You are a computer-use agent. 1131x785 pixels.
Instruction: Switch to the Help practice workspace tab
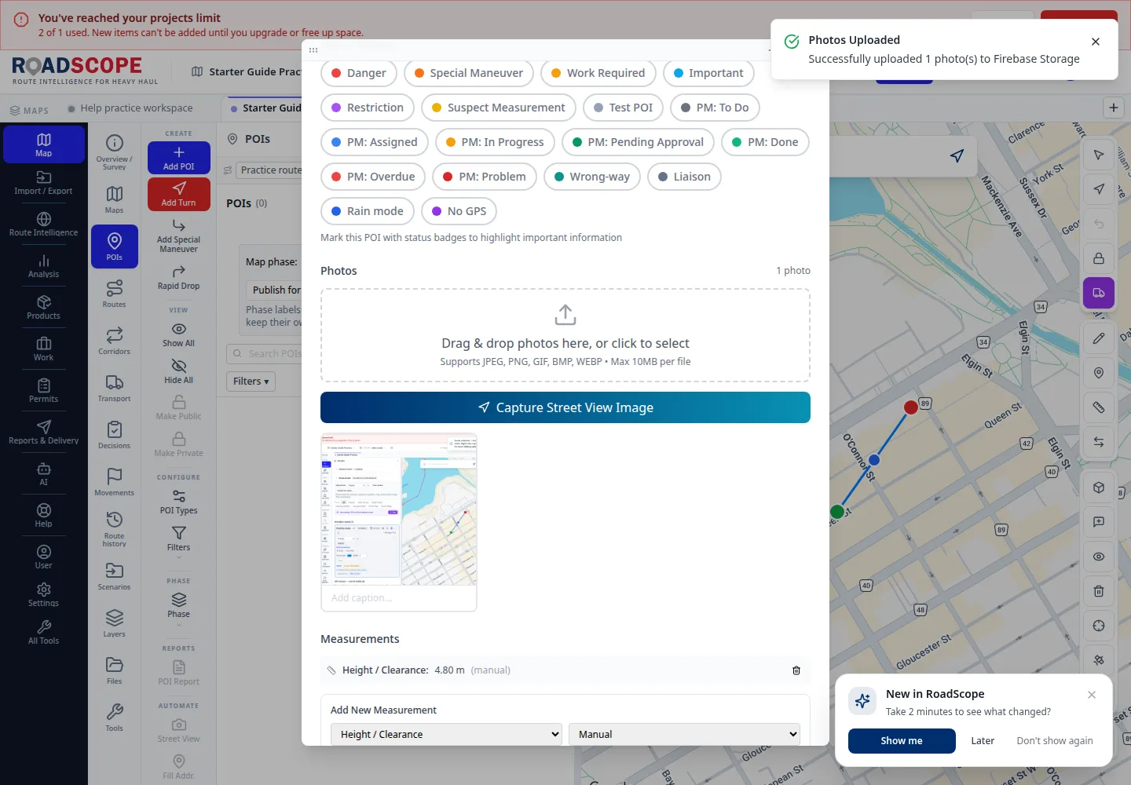130,108
